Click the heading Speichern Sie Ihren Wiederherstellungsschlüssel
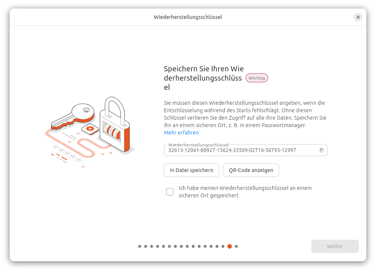Screen dimensions: 376x272 pyautogui.click(x=204, y=78)
